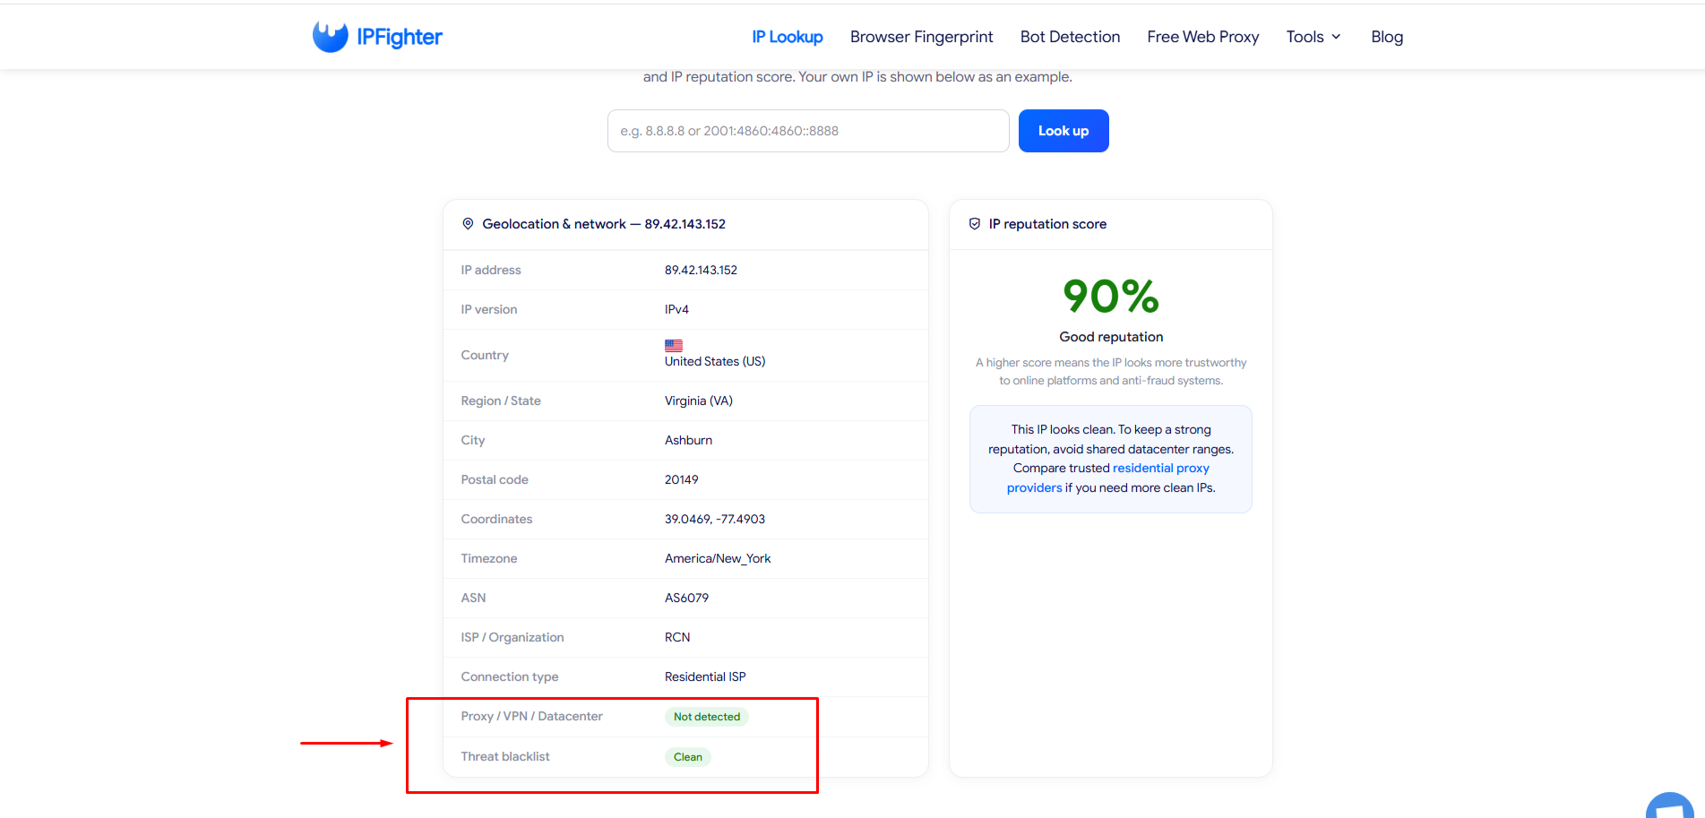Viewport: 1705px width, 818px height.
Task: Click the Threat blacklist row label
Action: [505, 756]
